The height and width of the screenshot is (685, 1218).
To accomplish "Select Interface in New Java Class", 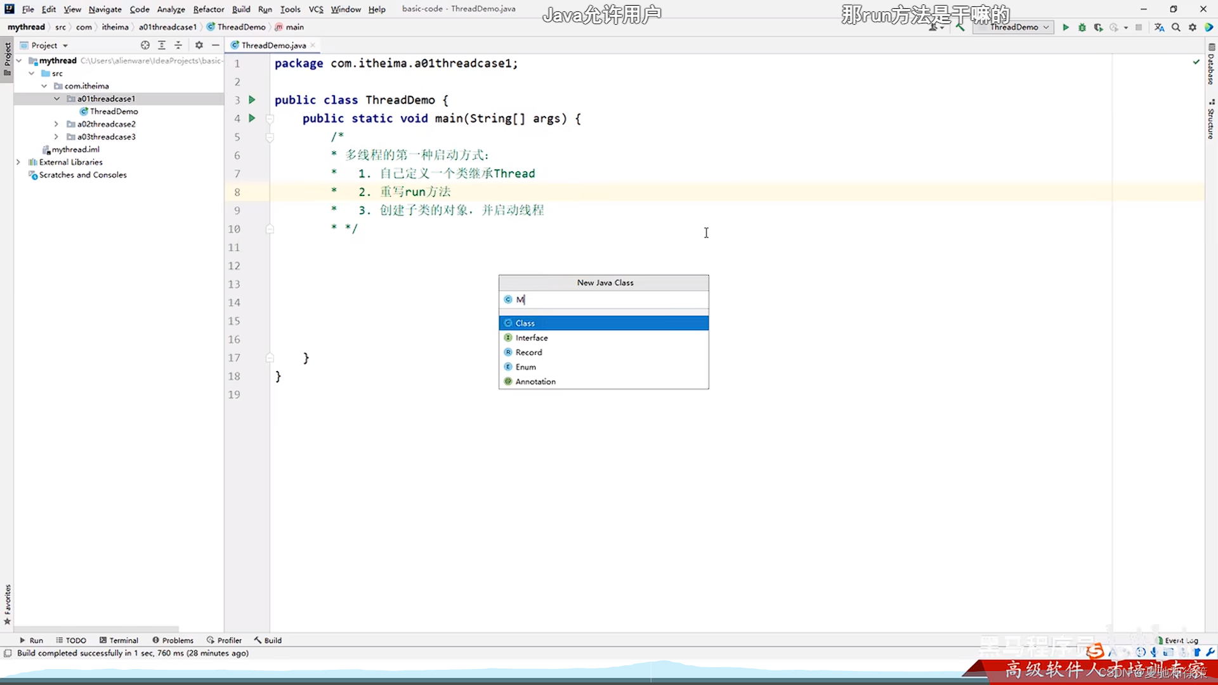I will click(532, 337).
